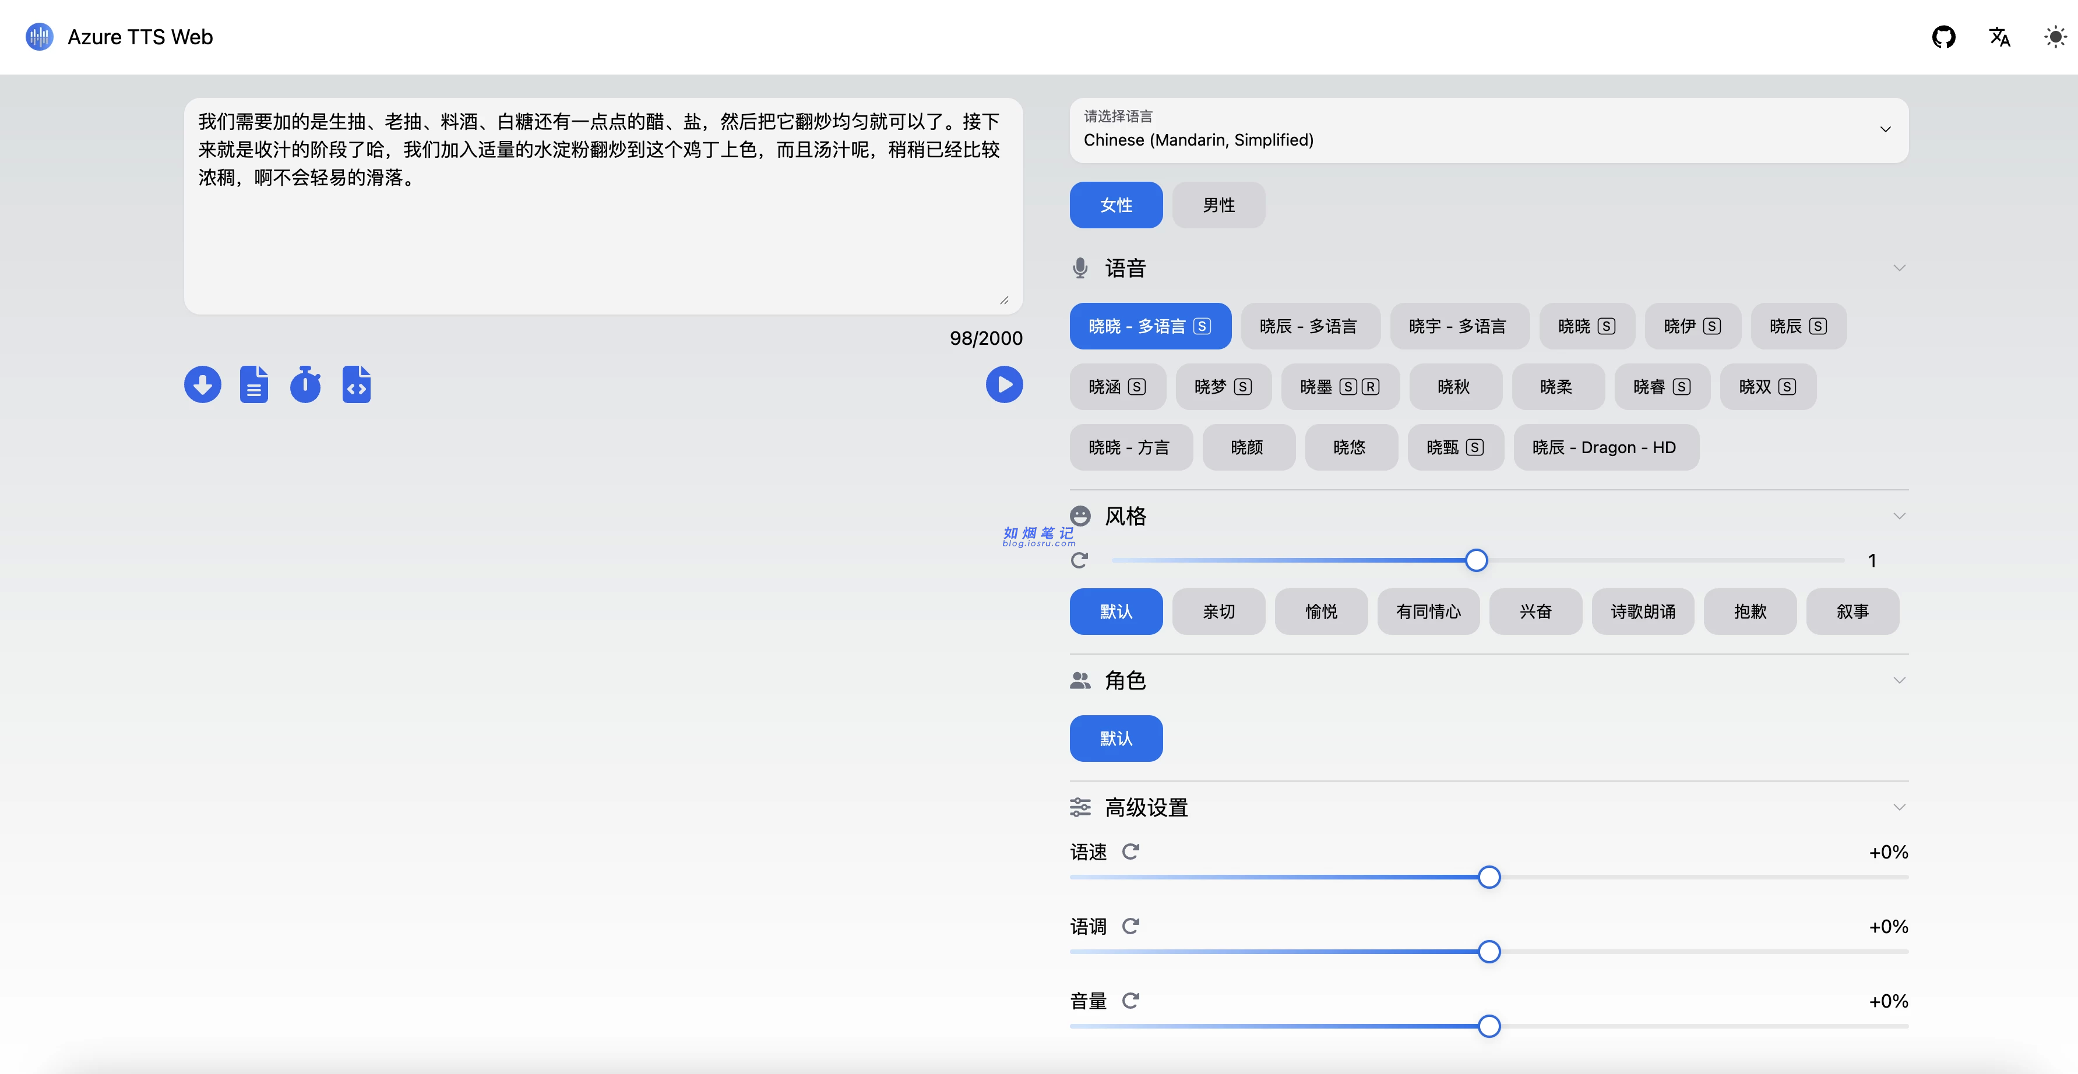Image resolution: width=2078 pixels, height=1074 pixels.
Task: Choose the 诗歌朗诵 style
Action: (x=1642, y=611)
